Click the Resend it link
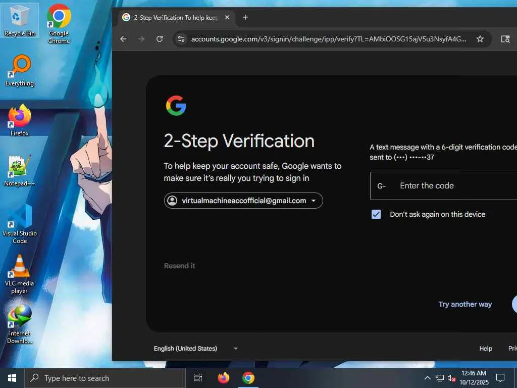517x388 pixels. click(179, 266)
